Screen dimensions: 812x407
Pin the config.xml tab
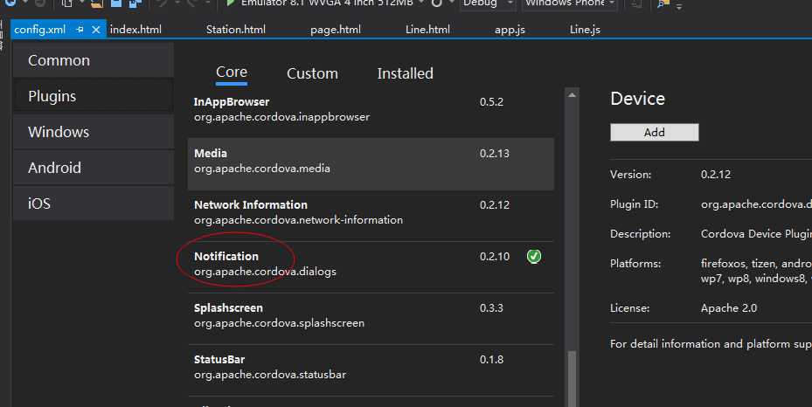tap(80, 29)
